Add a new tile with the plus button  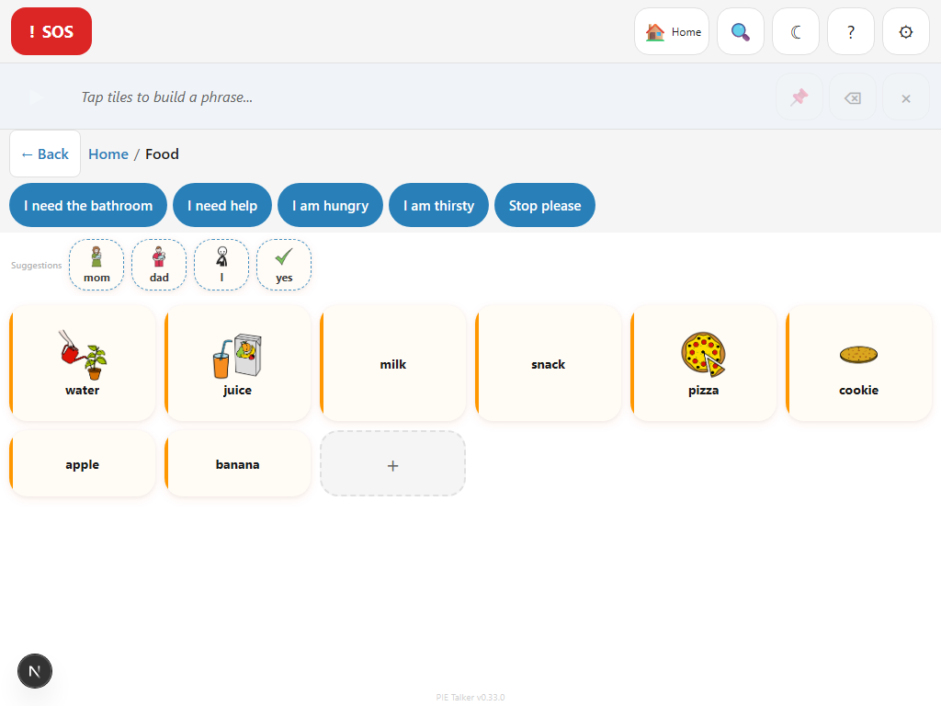pyautogui.click(x=392, y=464)
